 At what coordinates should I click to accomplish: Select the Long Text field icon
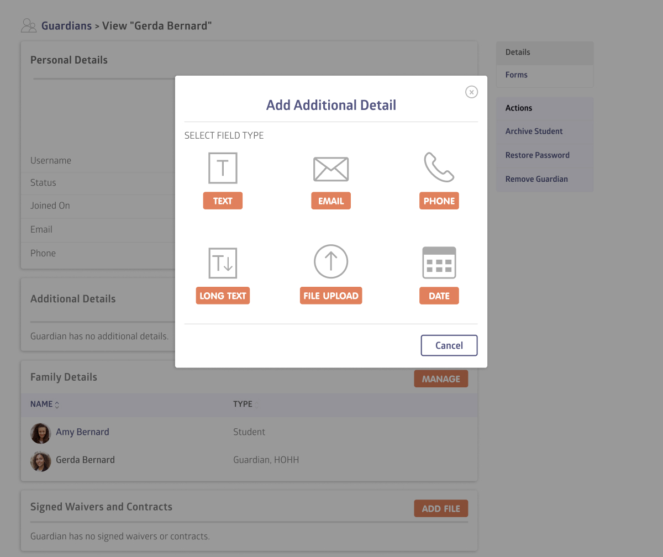point(223,263)
